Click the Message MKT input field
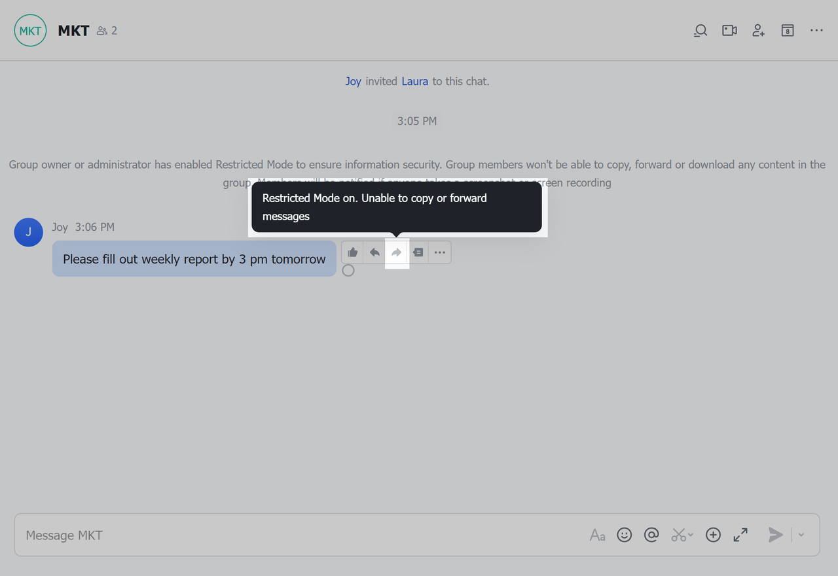Screen dimensions: 838x576 point(295,535)
